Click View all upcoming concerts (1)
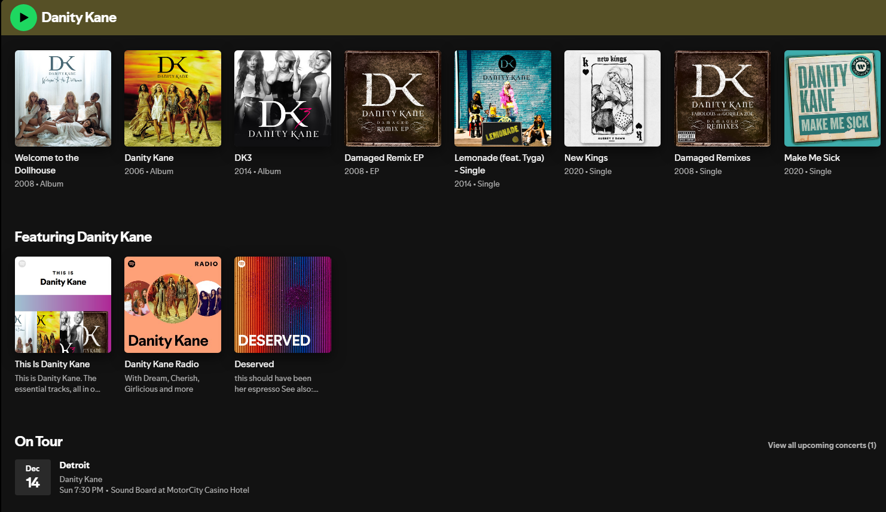The height and width of the screenshot is (512, 886). 822,445
